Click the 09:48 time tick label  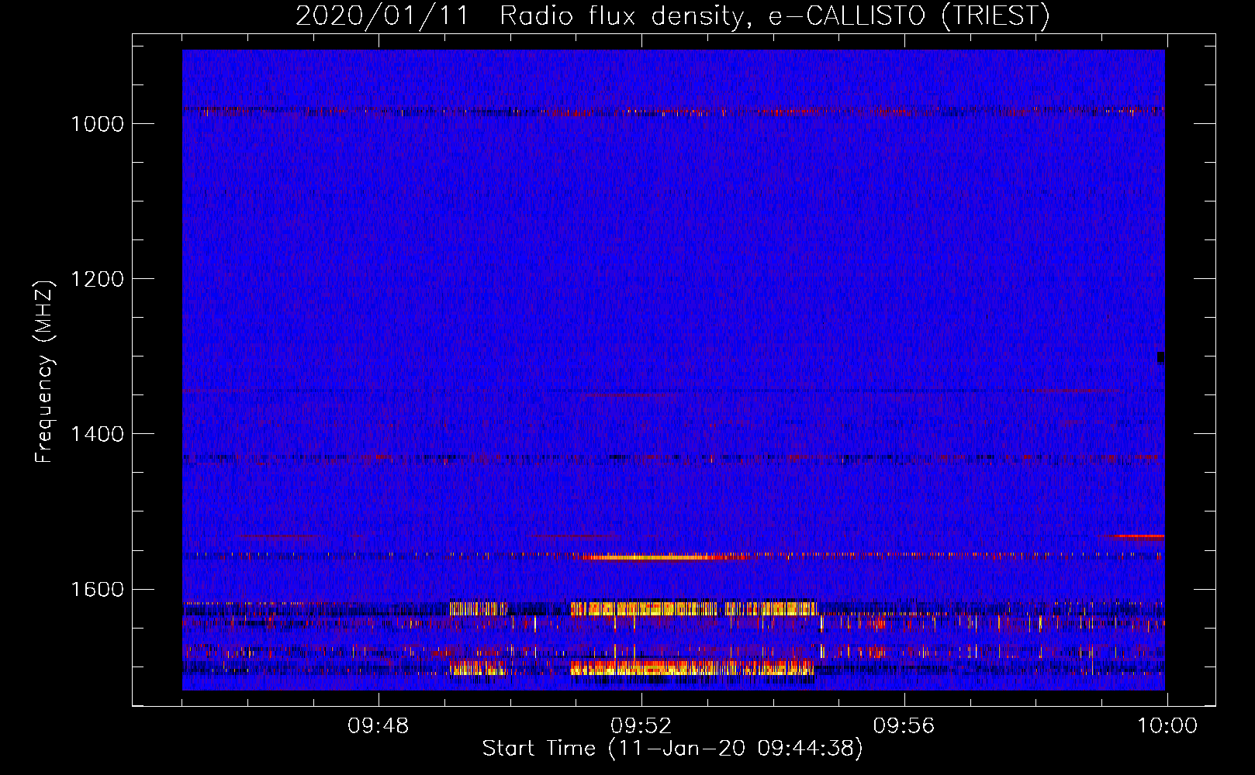pos(379,726)
